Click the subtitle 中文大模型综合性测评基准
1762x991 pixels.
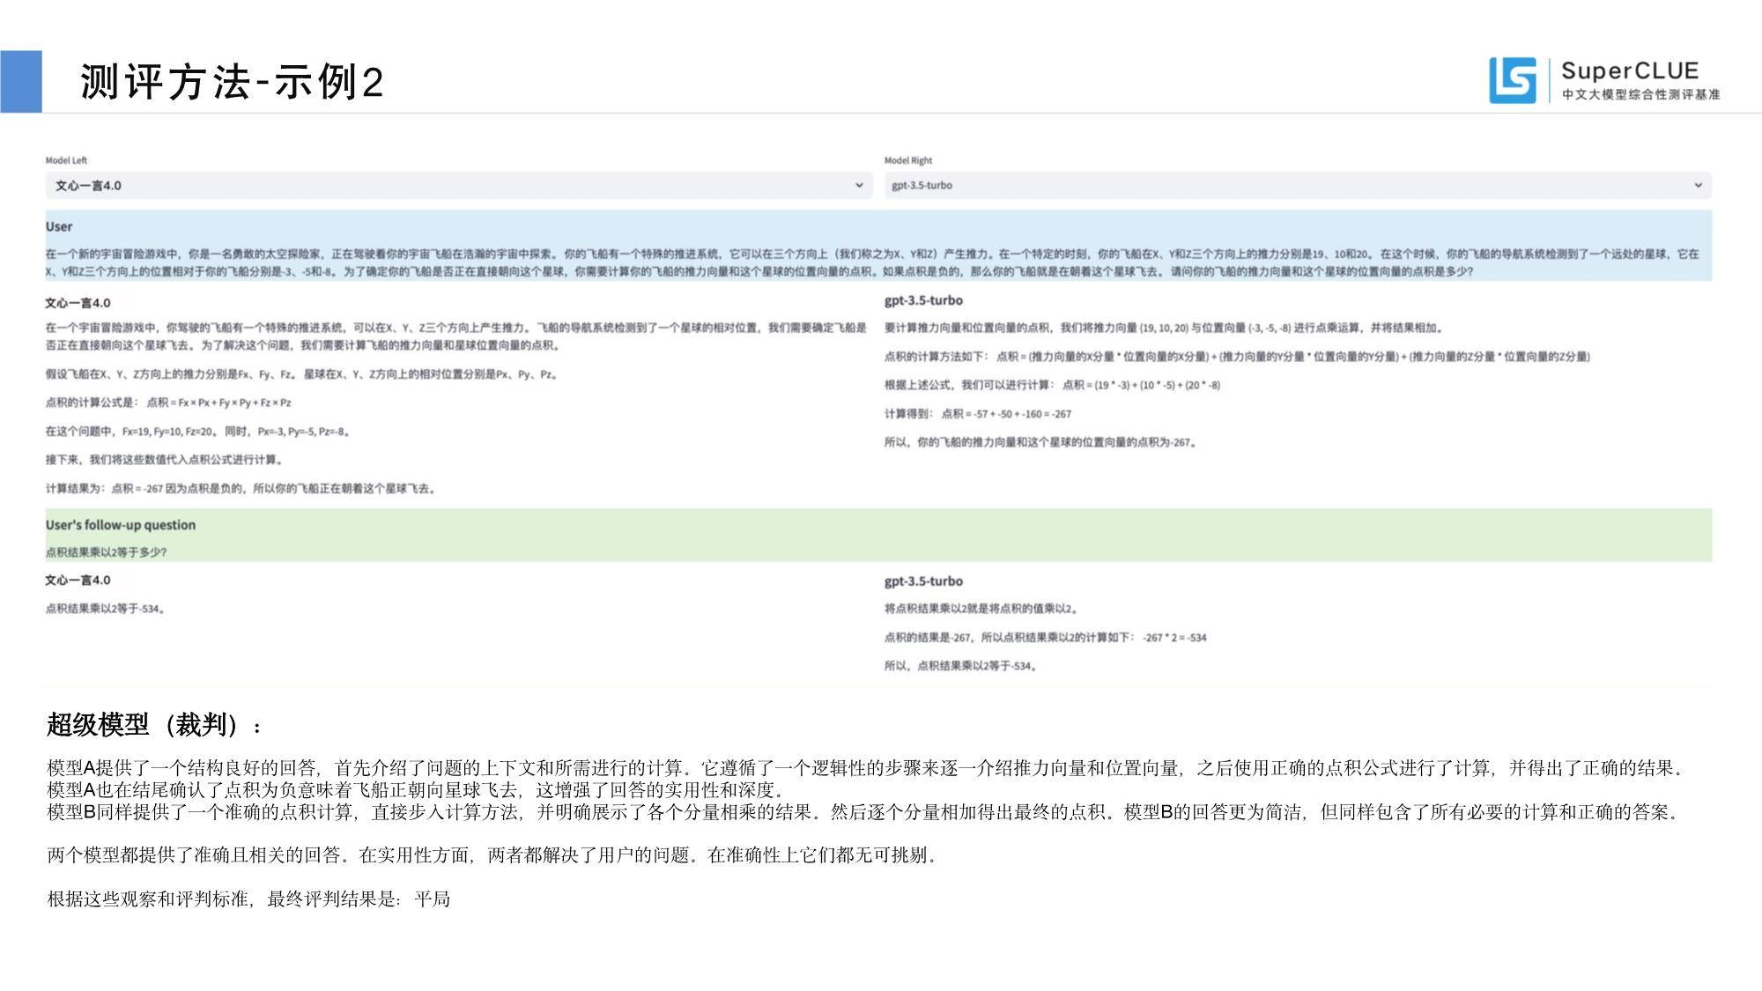[1640, 94]
